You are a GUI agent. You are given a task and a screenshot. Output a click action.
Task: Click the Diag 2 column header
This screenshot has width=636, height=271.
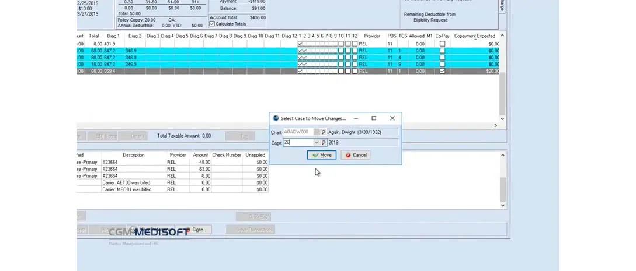tap(135, 36)
